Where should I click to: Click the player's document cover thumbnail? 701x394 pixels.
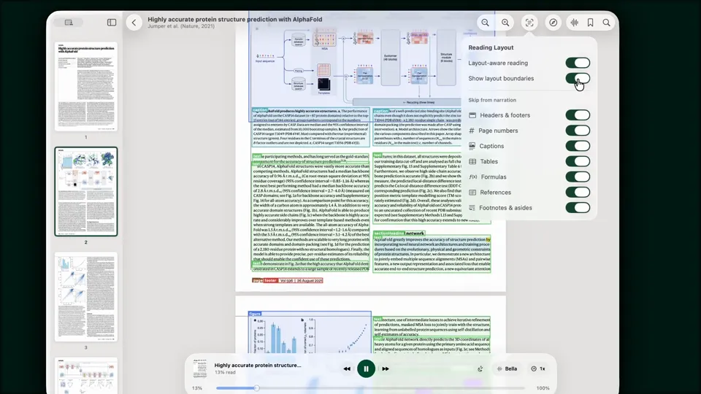[x=200, y=369]
